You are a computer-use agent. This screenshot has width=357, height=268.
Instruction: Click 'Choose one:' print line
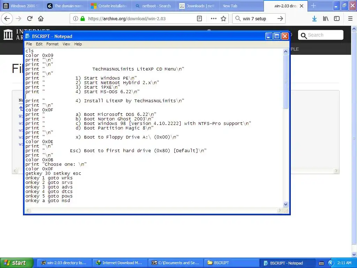tap(56, 164)
